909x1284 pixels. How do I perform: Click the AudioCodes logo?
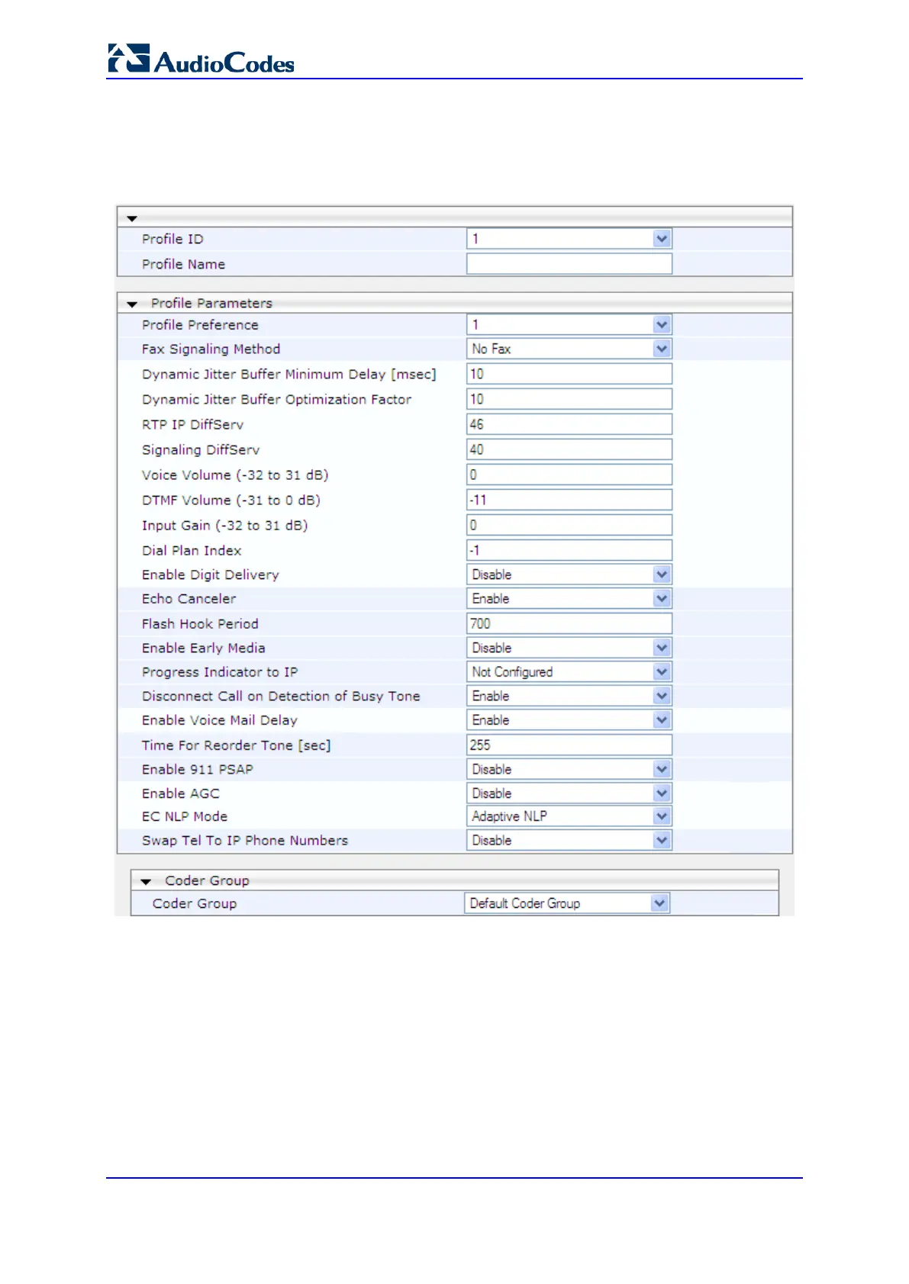(x=201, y=59)
